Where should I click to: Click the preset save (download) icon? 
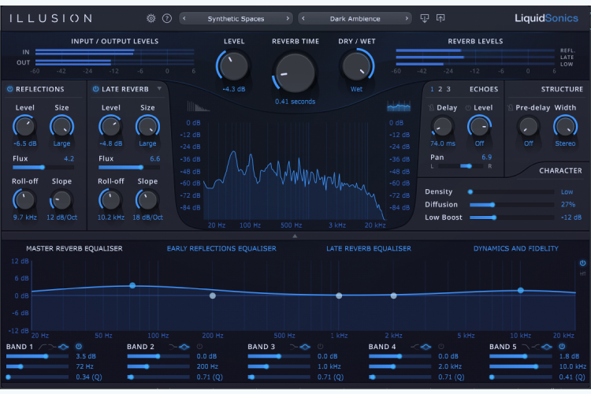pos(425,18)
